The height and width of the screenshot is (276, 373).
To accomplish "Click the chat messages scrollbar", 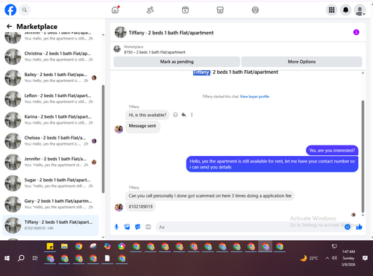I will [363, 156].
